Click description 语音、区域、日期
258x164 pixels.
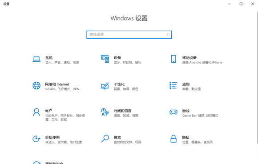coord(126,116)
